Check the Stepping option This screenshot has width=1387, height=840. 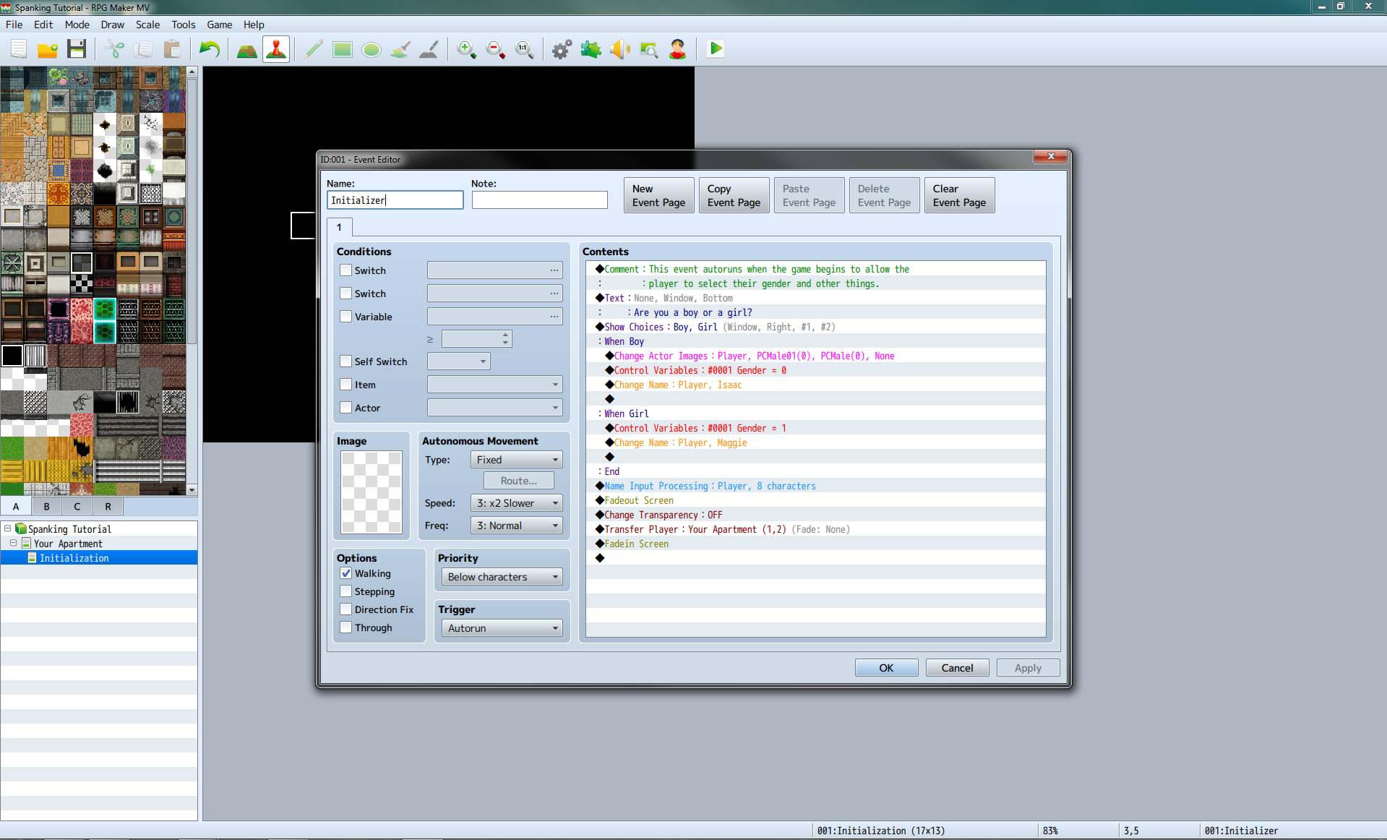(x=346, y=591)
